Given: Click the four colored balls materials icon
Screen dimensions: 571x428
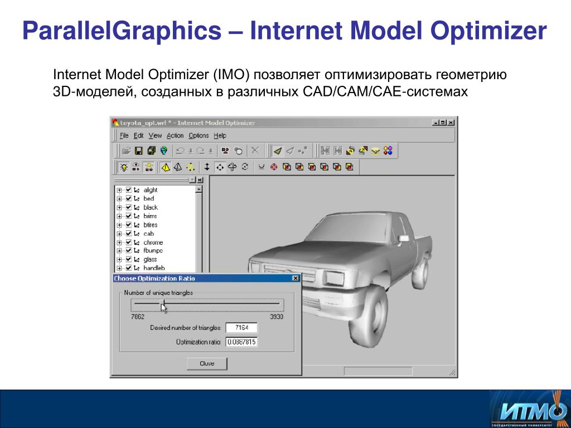Looking at the screenshot, I should (388, 150).
